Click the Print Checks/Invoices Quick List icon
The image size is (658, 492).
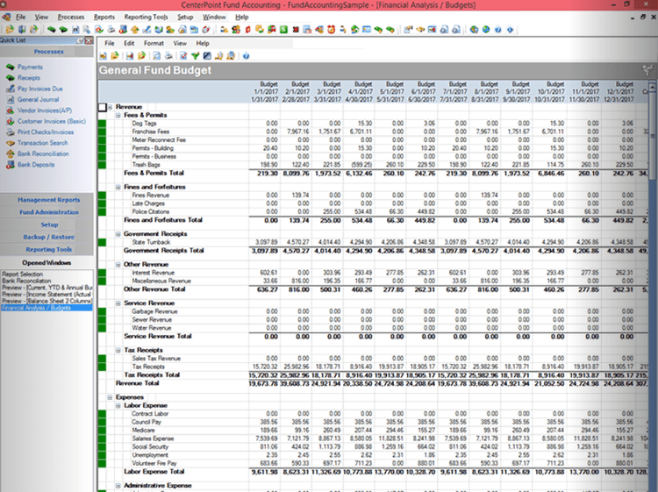[x=11, y=132]
